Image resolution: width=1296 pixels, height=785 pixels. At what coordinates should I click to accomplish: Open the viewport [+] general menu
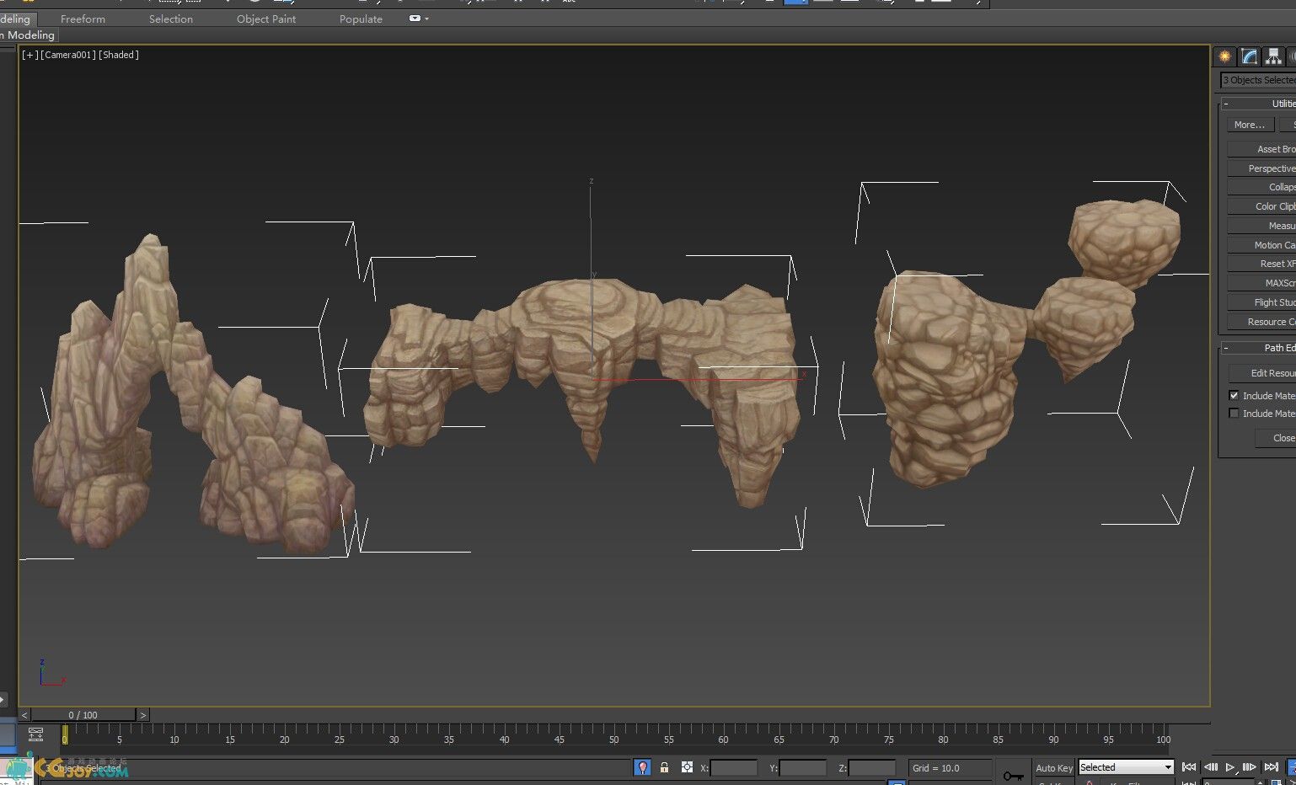click(x=29, y=55)
